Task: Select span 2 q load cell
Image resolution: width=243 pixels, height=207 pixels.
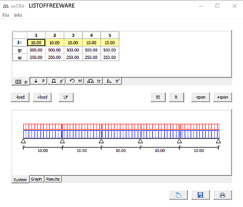Action: click(x=55, y=57)
